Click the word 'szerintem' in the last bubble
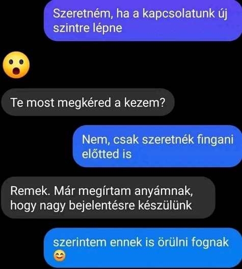The image size is (242, 269). point(79,242)
